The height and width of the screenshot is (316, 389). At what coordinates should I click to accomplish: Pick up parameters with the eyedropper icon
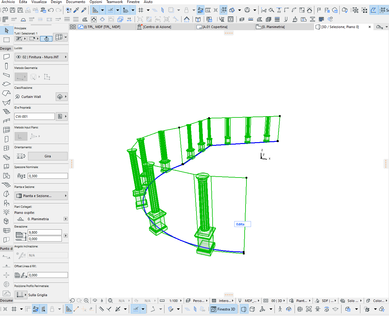click(x=76, y=10)
